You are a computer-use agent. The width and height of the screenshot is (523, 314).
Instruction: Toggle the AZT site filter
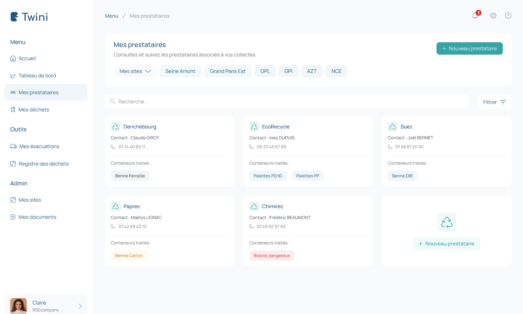[312, 71]
